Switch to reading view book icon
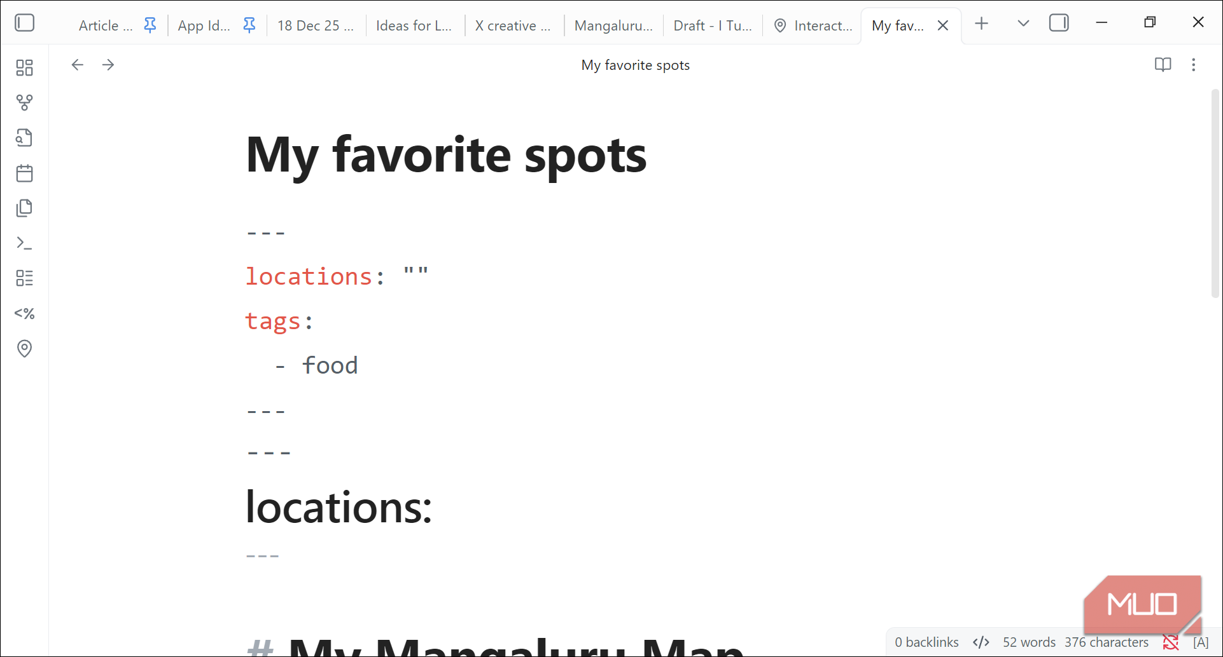Screen dimensions: 1223x657 pos(1163,65)
